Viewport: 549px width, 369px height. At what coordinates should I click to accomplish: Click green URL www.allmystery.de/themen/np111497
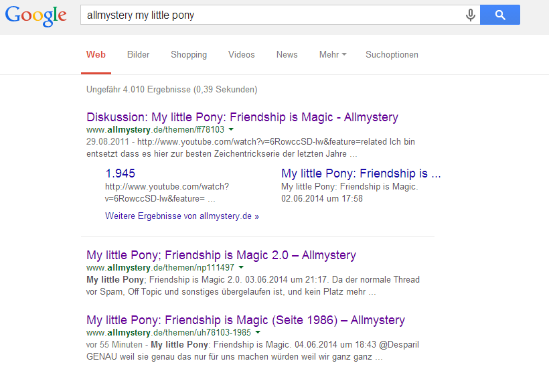(161, 267)
